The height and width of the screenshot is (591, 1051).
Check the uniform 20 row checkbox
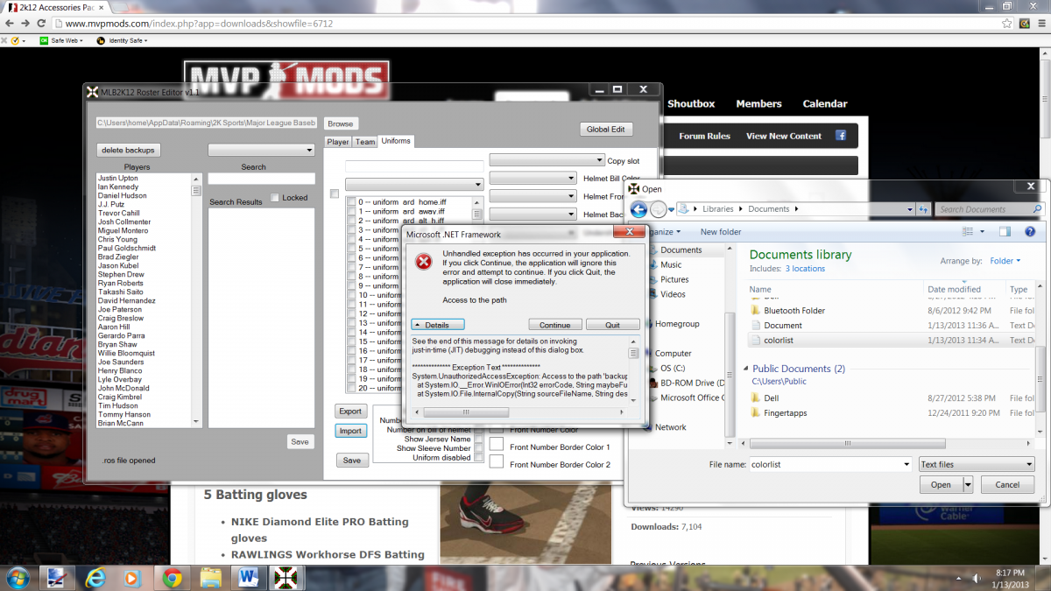[351, 388]
